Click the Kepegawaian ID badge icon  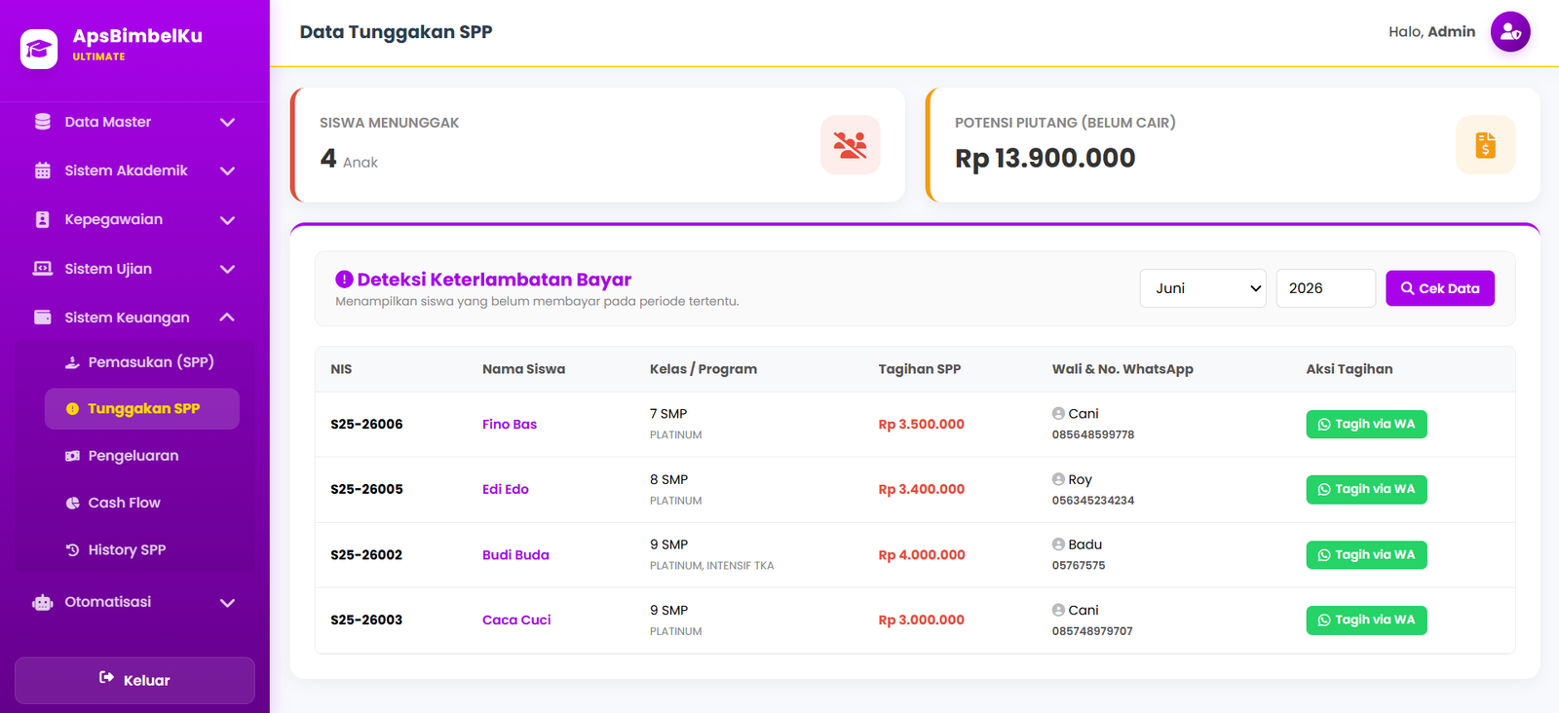[x=43, y=219]
